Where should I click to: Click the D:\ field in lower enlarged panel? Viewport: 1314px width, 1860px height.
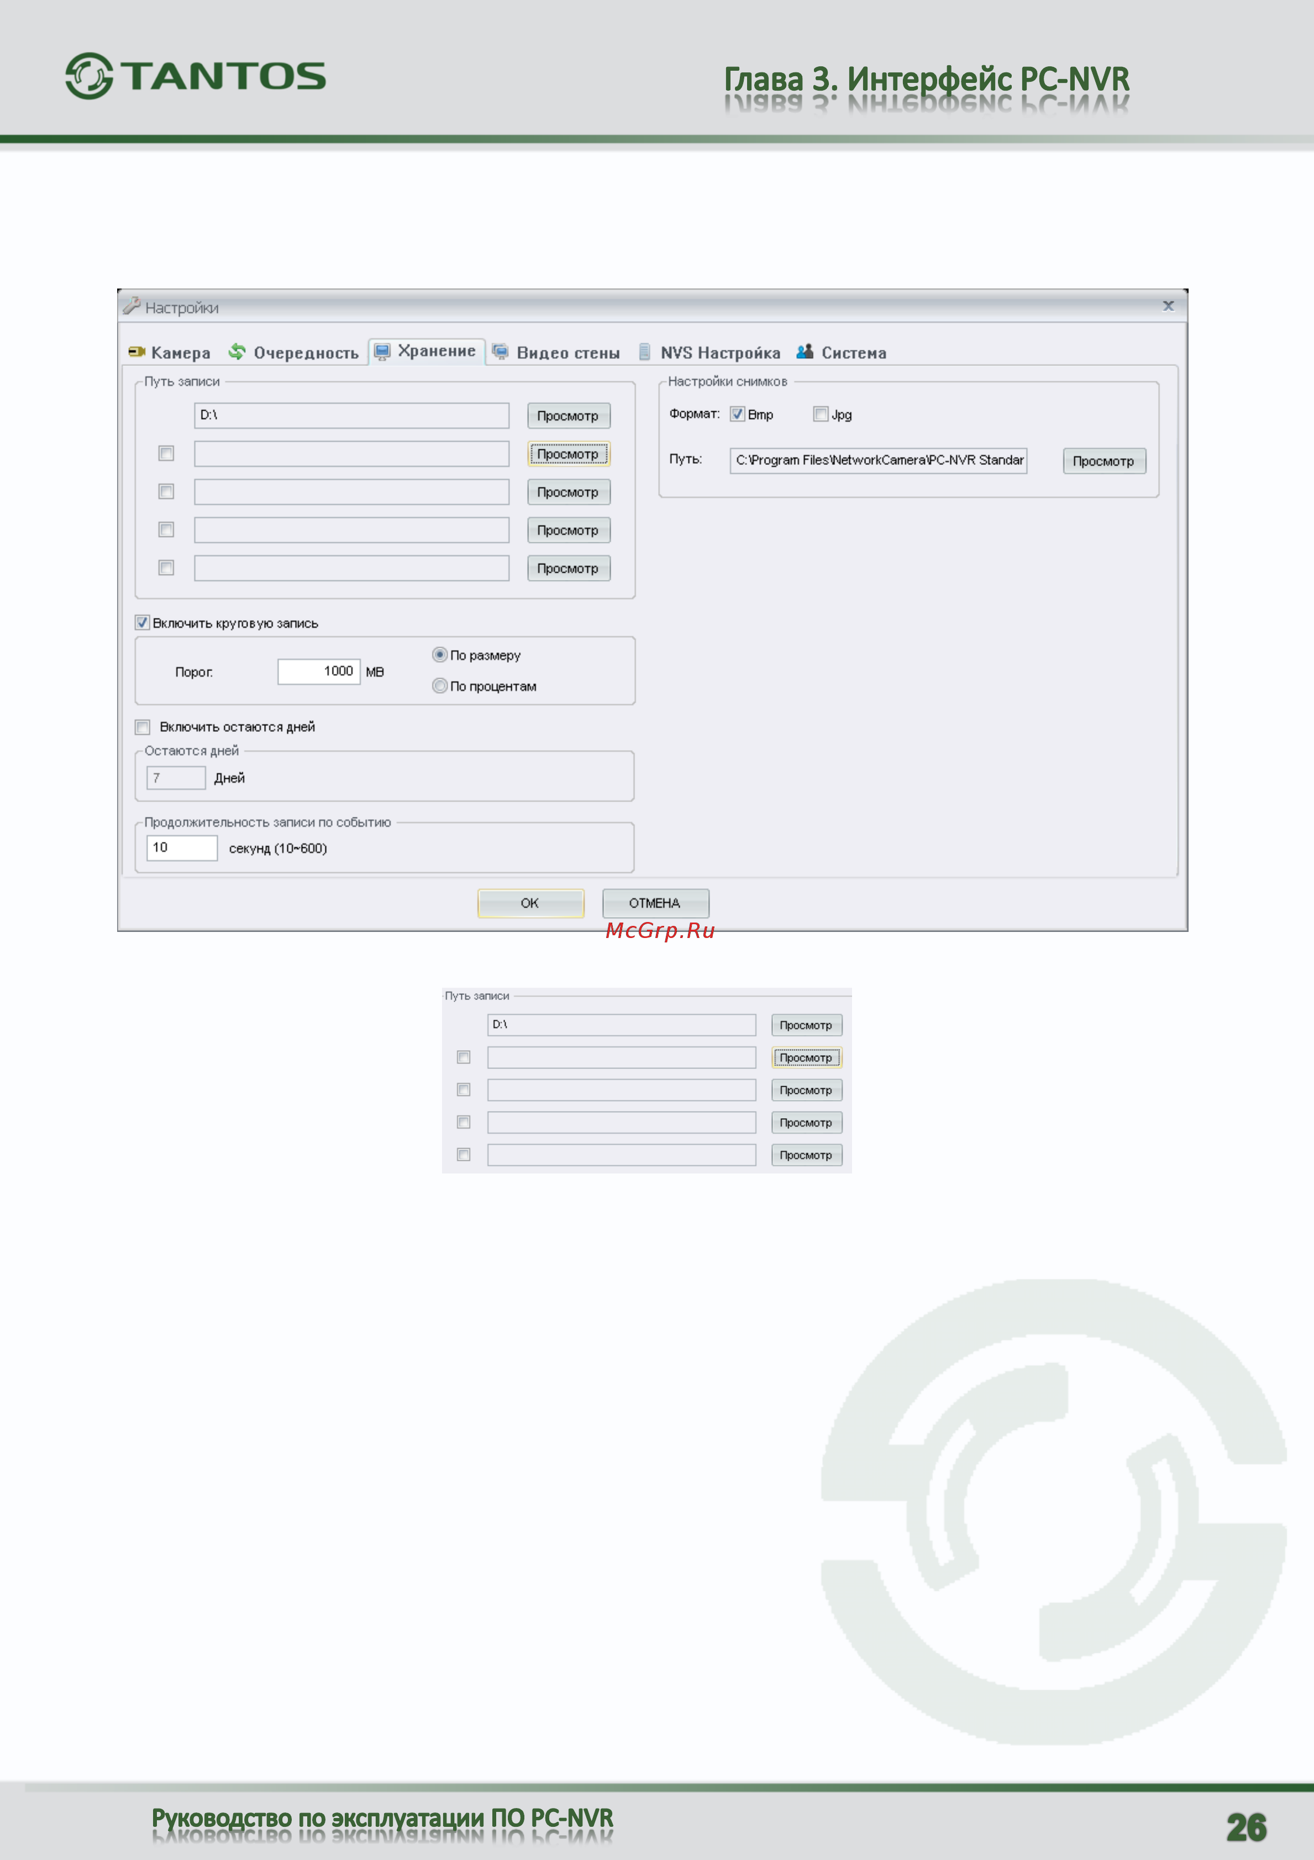tap(622, 1025)
